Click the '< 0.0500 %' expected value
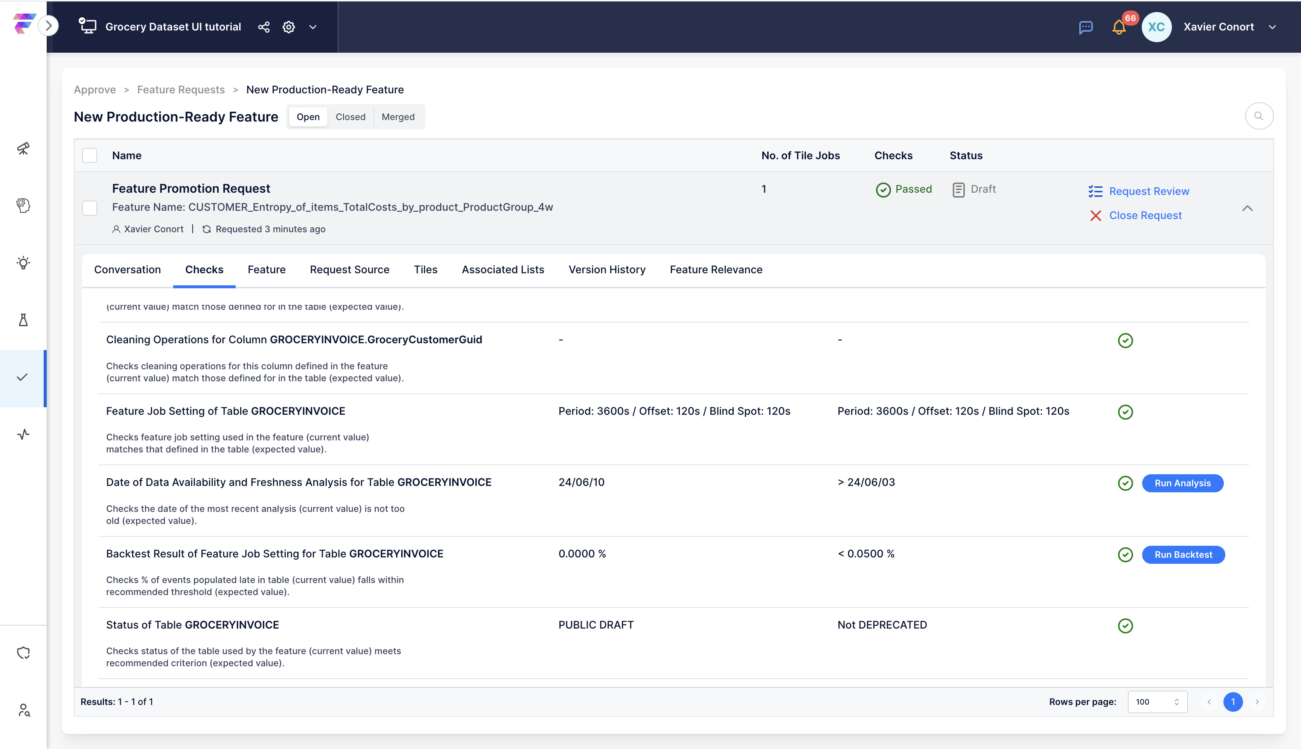Screen dimensions: 1301x749 (x=866, y=554)
